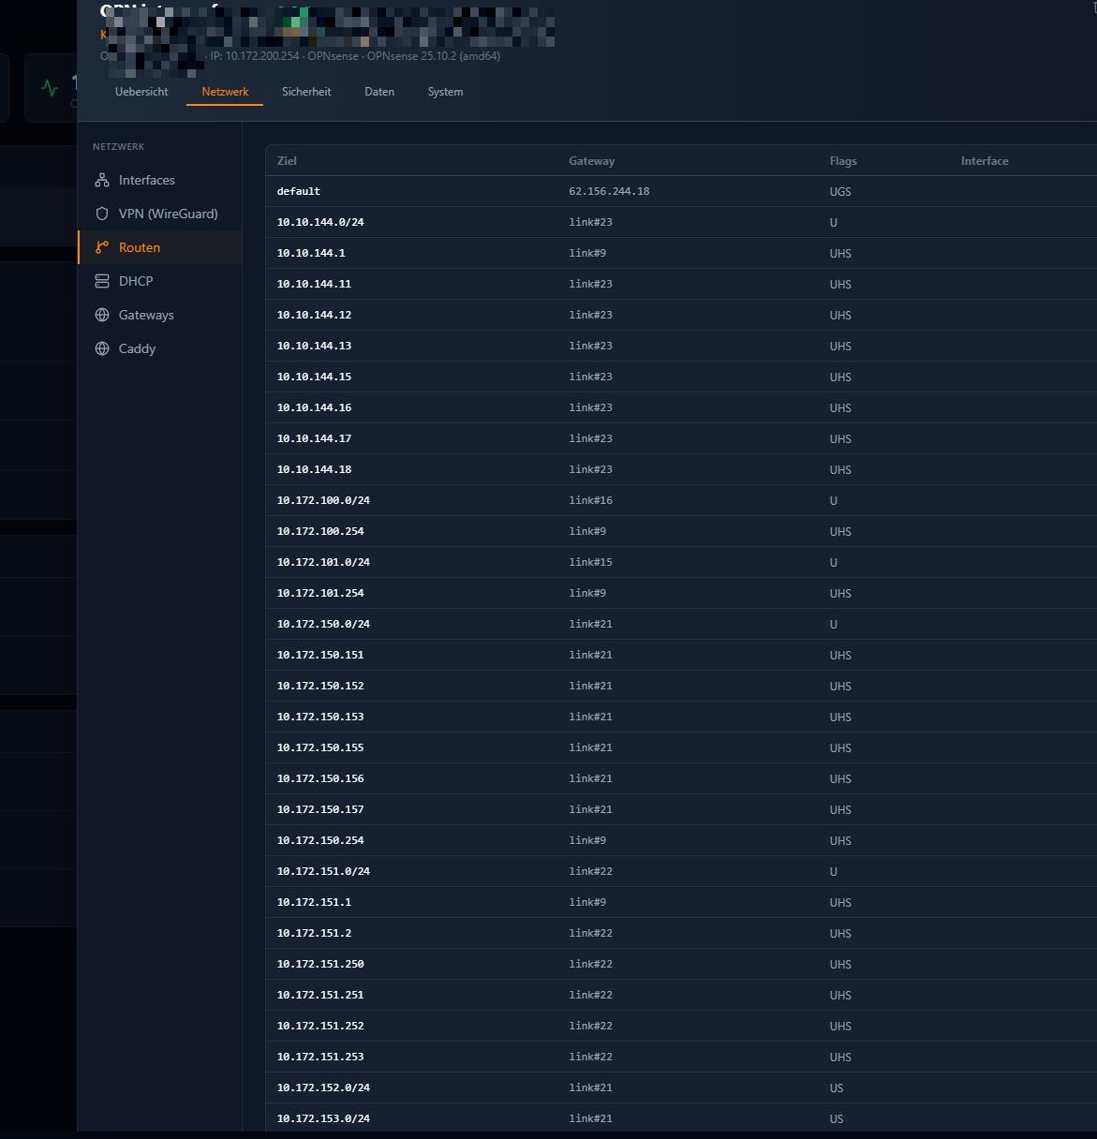Select route 10.172.151.252
This screenshot has height=1139, width=1097.
[x=681, y=1026]
